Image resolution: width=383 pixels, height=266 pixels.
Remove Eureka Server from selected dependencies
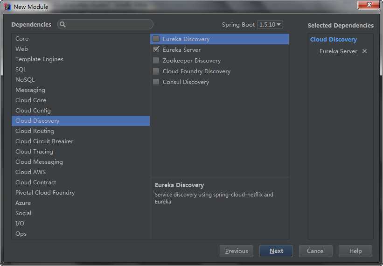(364, 51)
